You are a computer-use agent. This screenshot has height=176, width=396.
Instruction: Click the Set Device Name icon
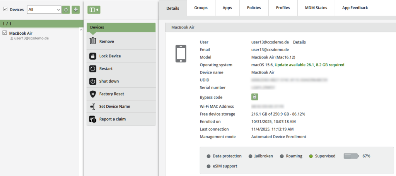point(93,107)
